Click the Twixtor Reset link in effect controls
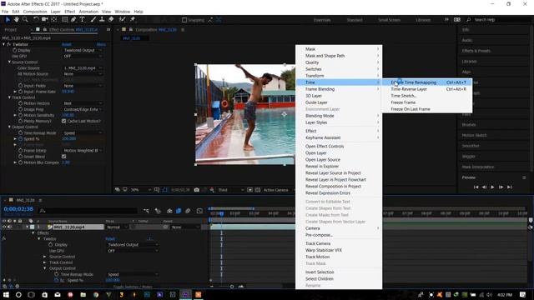The image size is (534, 300). pyautogui.click(x=67, y=44)
